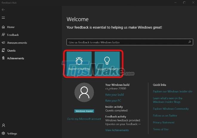Viewport: 197px width, 138px height.
Task: Click the account person icon in sidebar
Action: coord(4,125)
